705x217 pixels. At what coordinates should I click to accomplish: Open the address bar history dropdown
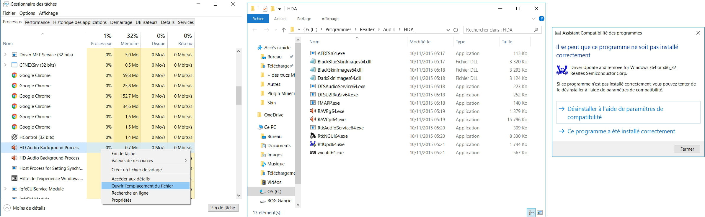pyautogui.click(x=448, y=30)
